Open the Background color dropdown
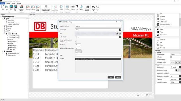Viewport: 181px width, 101px height. click(x=180, y=67)
